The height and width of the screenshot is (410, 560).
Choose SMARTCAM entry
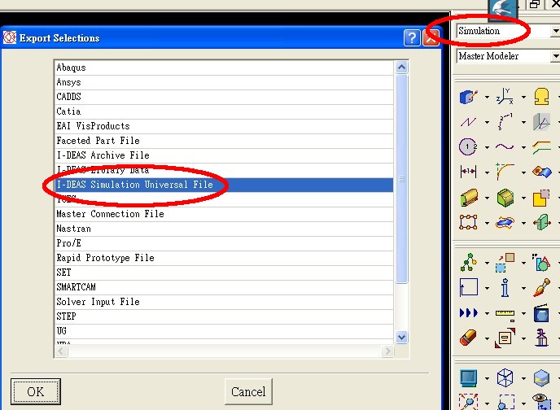pos(224,287)
